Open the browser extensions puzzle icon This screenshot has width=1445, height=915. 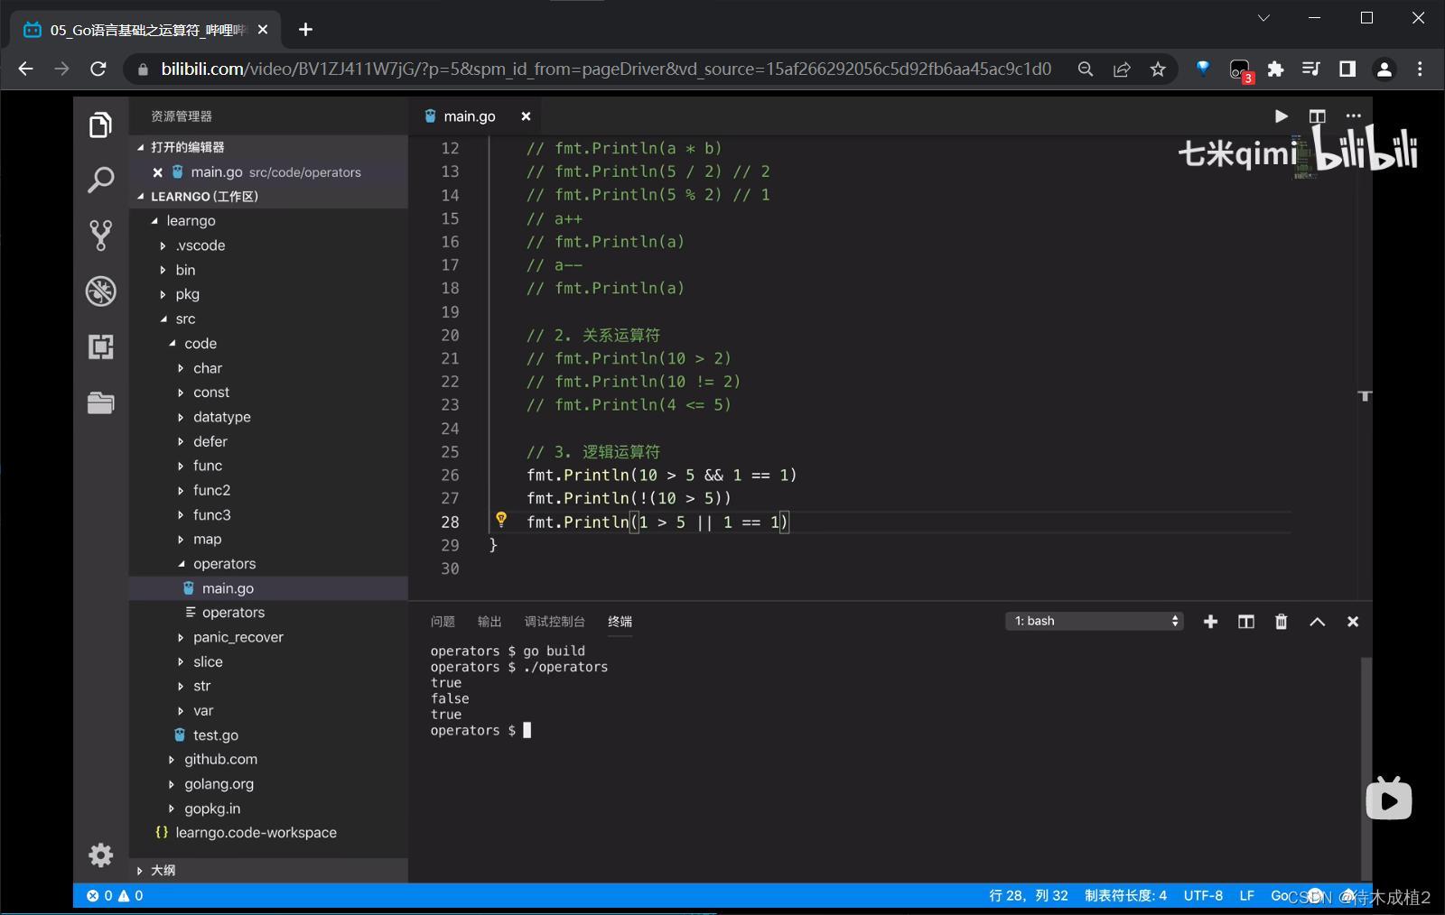(x=1275, y=69)
